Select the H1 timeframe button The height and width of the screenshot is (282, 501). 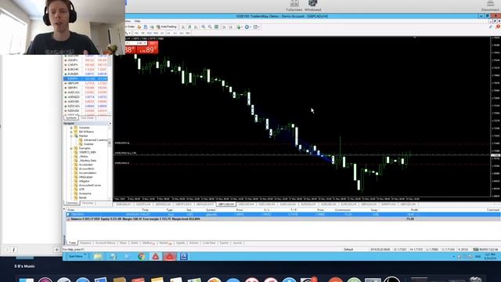pyautogui.click(x=162, y=33)
